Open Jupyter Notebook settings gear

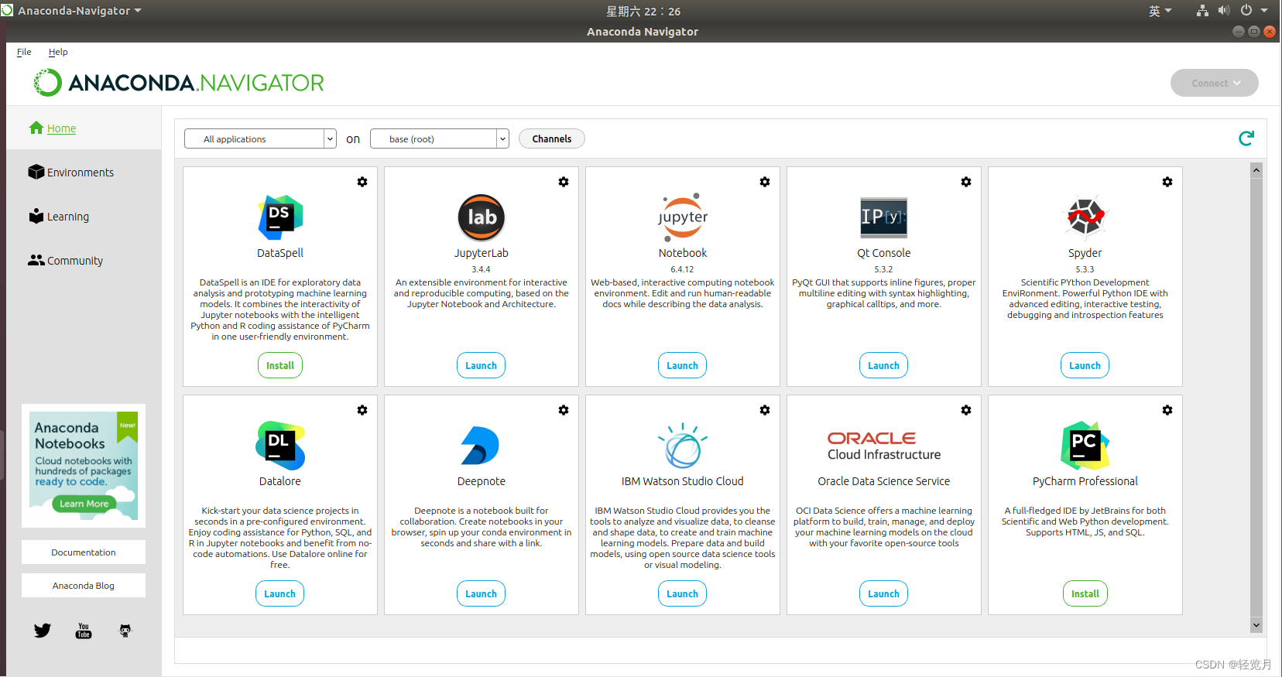(765, 182)
